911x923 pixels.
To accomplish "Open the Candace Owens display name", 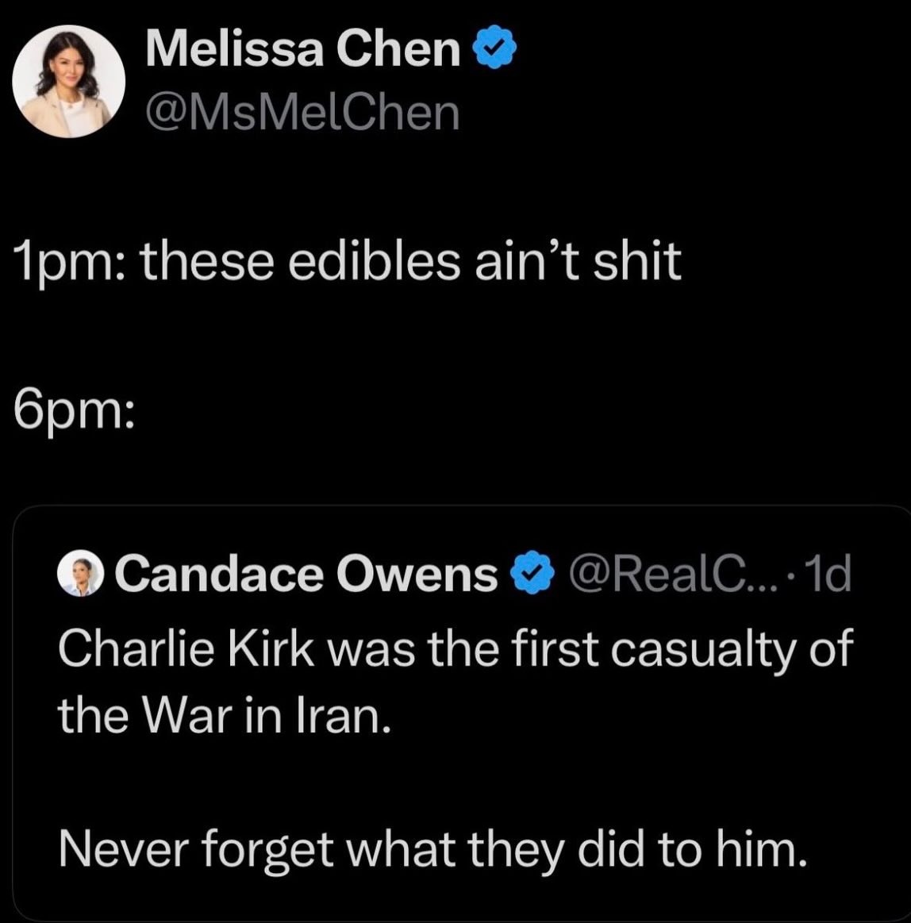I will pos(309,575).
